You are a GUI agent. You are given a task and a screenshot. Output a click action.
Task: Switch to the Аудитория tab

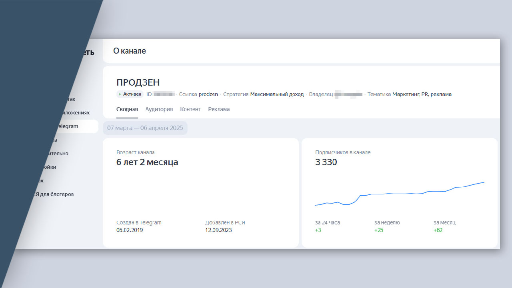pyautogui.click(x=159, y=109)
